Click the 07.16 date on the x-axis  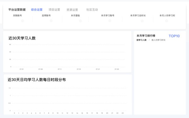[79, 69]
